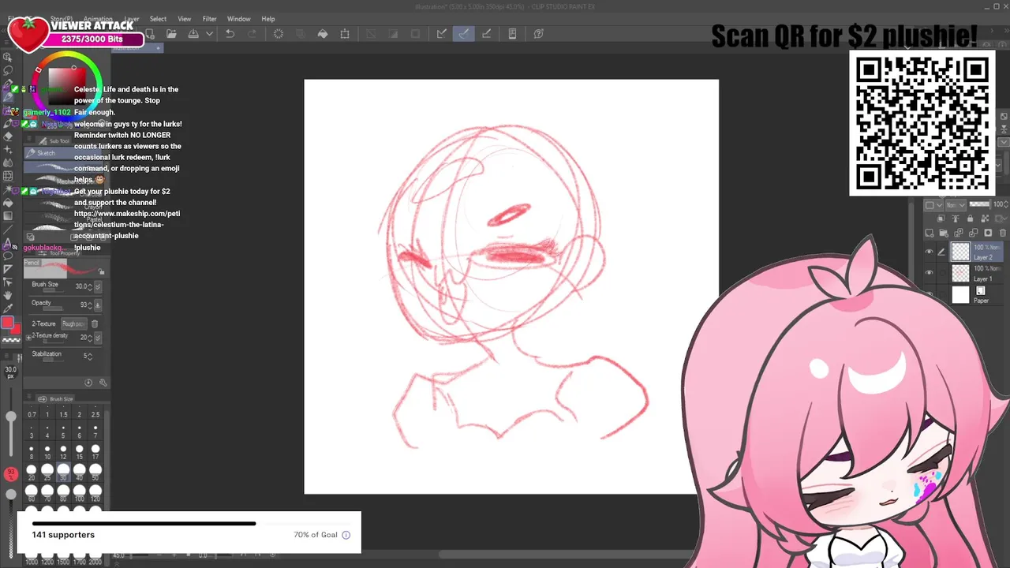Click the supporters goal info icon
Viewport: 1010px width, 568px height.
coord(346,535)
